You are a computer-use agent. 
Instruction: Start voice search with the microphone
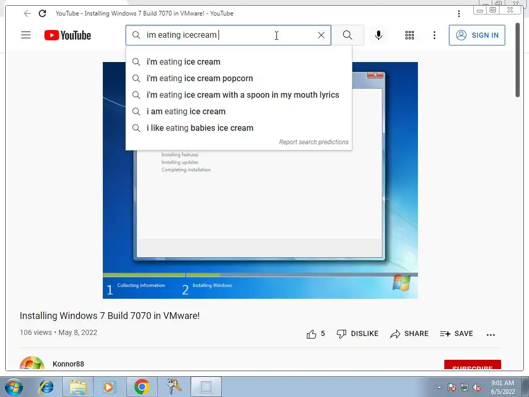(x=379, y=35)
